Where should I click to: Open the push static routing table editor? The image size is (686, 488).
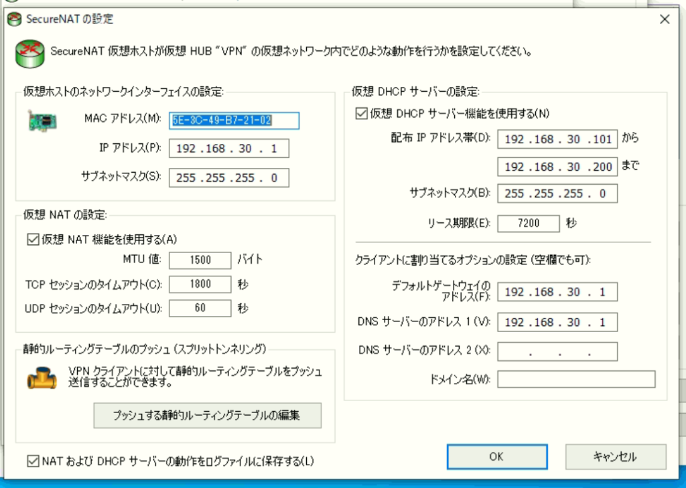click(x=208, y=416)
